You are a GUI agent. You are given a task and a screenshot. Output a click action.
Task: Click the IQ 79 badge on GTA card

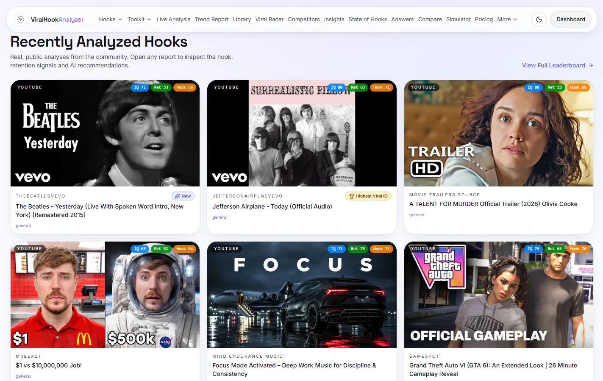(534, 249)
